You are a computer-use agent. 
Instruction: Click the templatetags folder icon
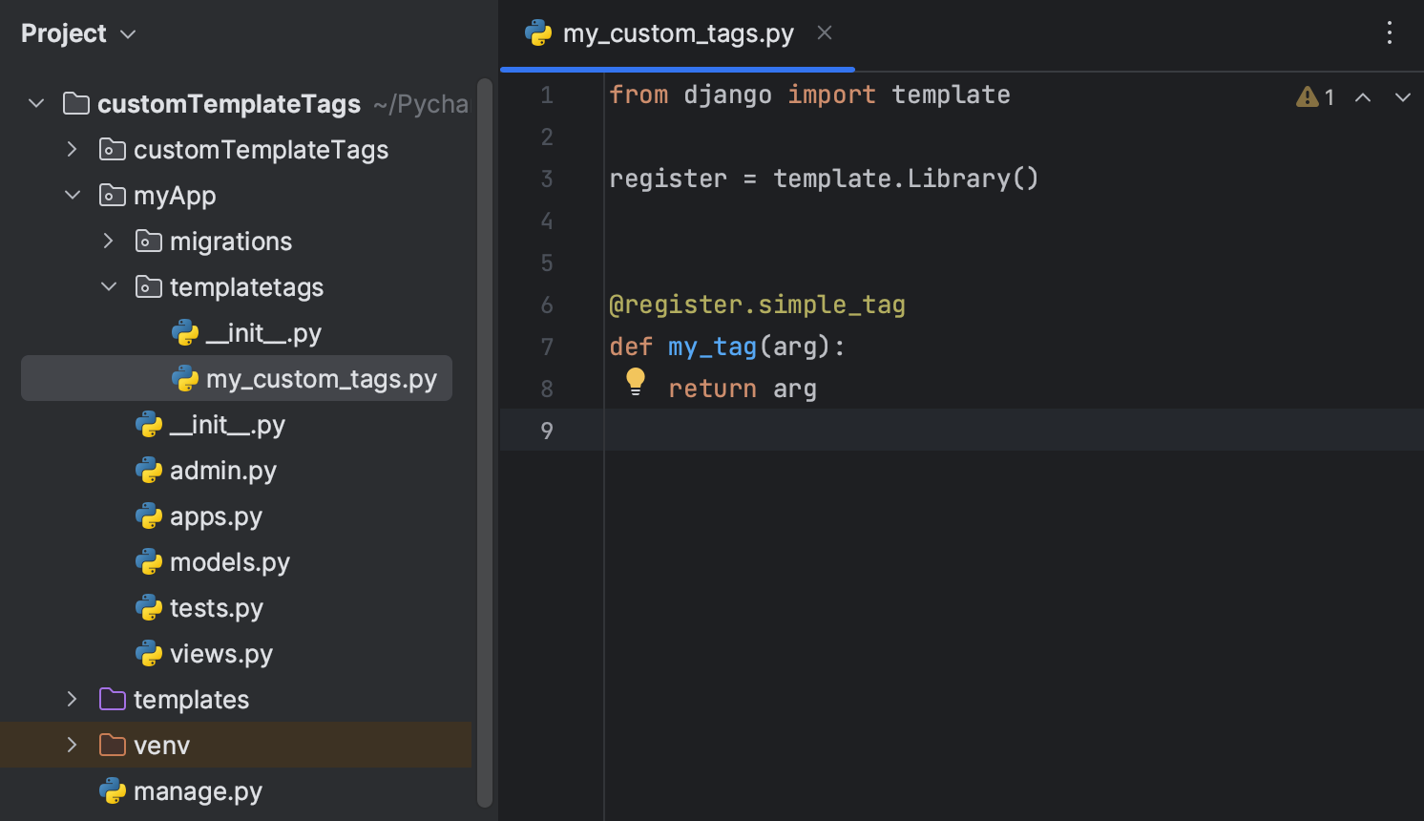148,286
